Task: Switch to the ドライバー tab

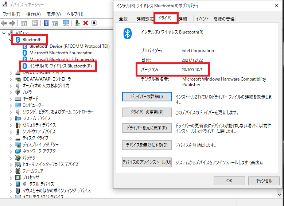Action: (x=166, y=18)
